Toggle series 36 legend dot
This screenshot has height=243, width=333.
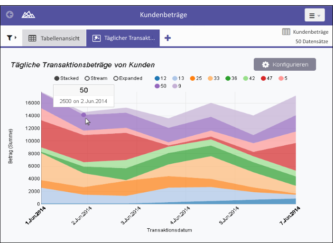pos(228,78)
